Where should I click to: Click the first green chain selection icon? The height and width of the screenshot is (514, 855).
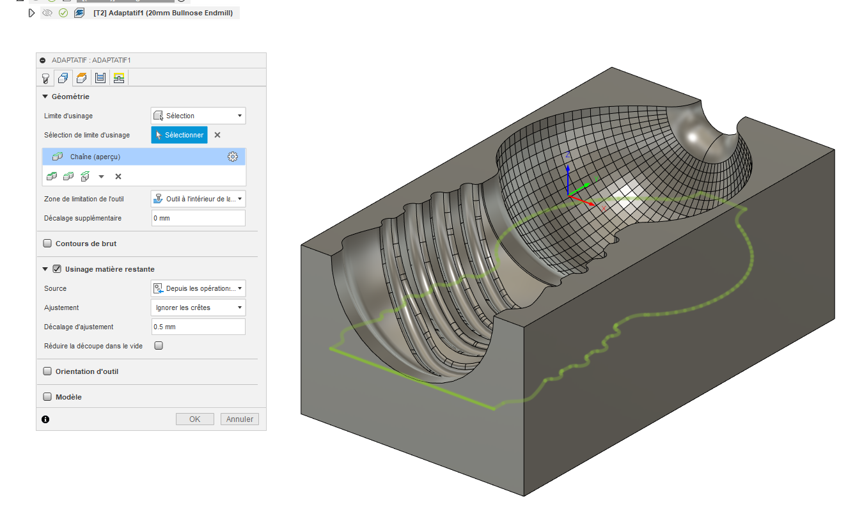pyautogui.click(x=52, y=176)
